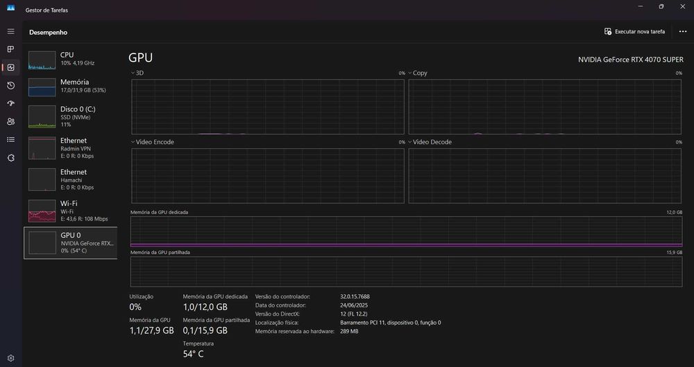The height and width of the screenshot is (367, 694).
Task: Click the Barramento PCI 11 location value
Action: pos(390,323)
